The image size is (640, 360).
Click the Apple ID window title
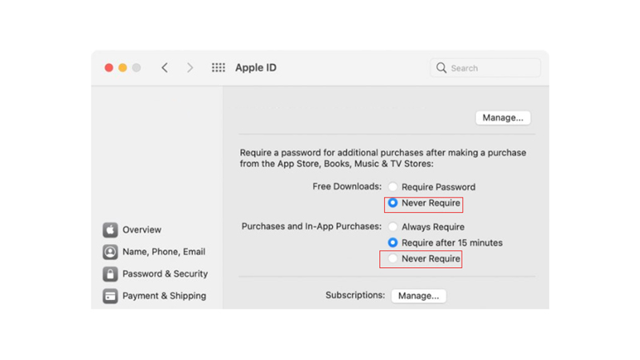click(255, 68)
